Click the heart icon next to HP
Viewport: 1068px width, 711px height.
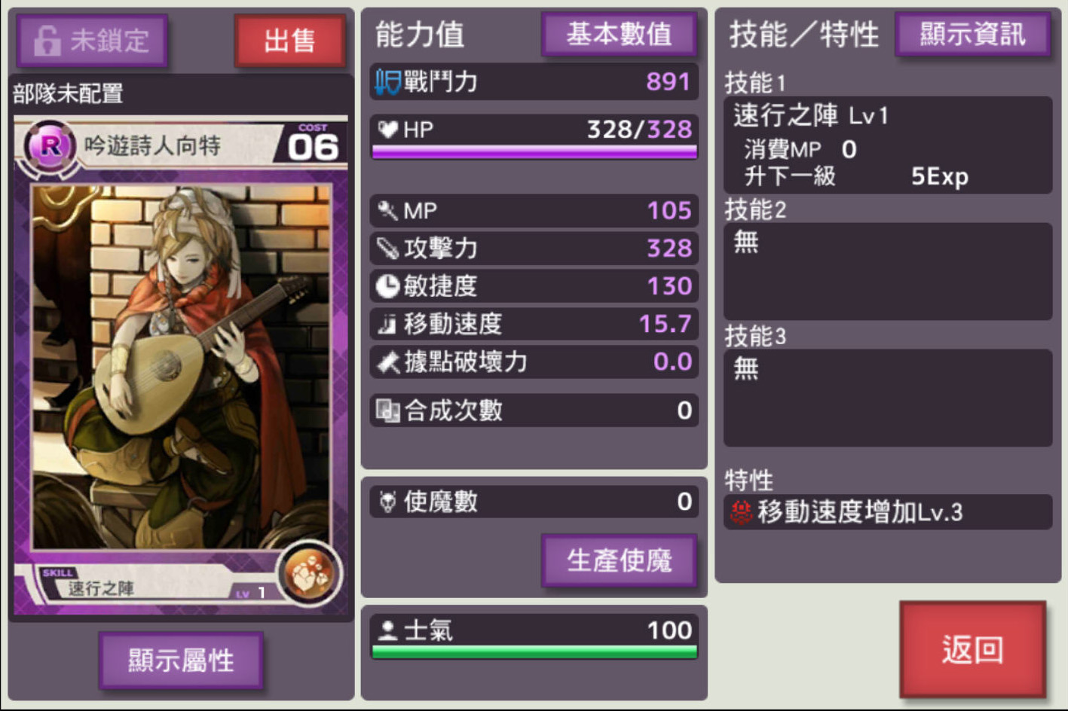pyautogui.click(x=387, y=130)
